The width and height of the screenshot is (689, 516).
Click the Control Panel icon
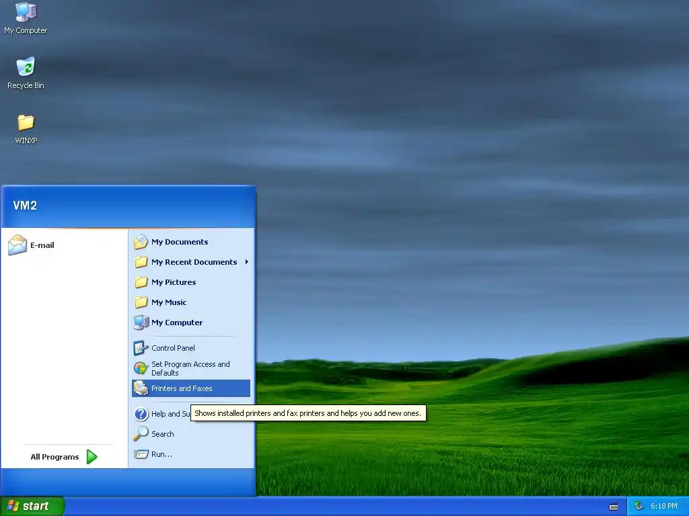tap(141, 348)
